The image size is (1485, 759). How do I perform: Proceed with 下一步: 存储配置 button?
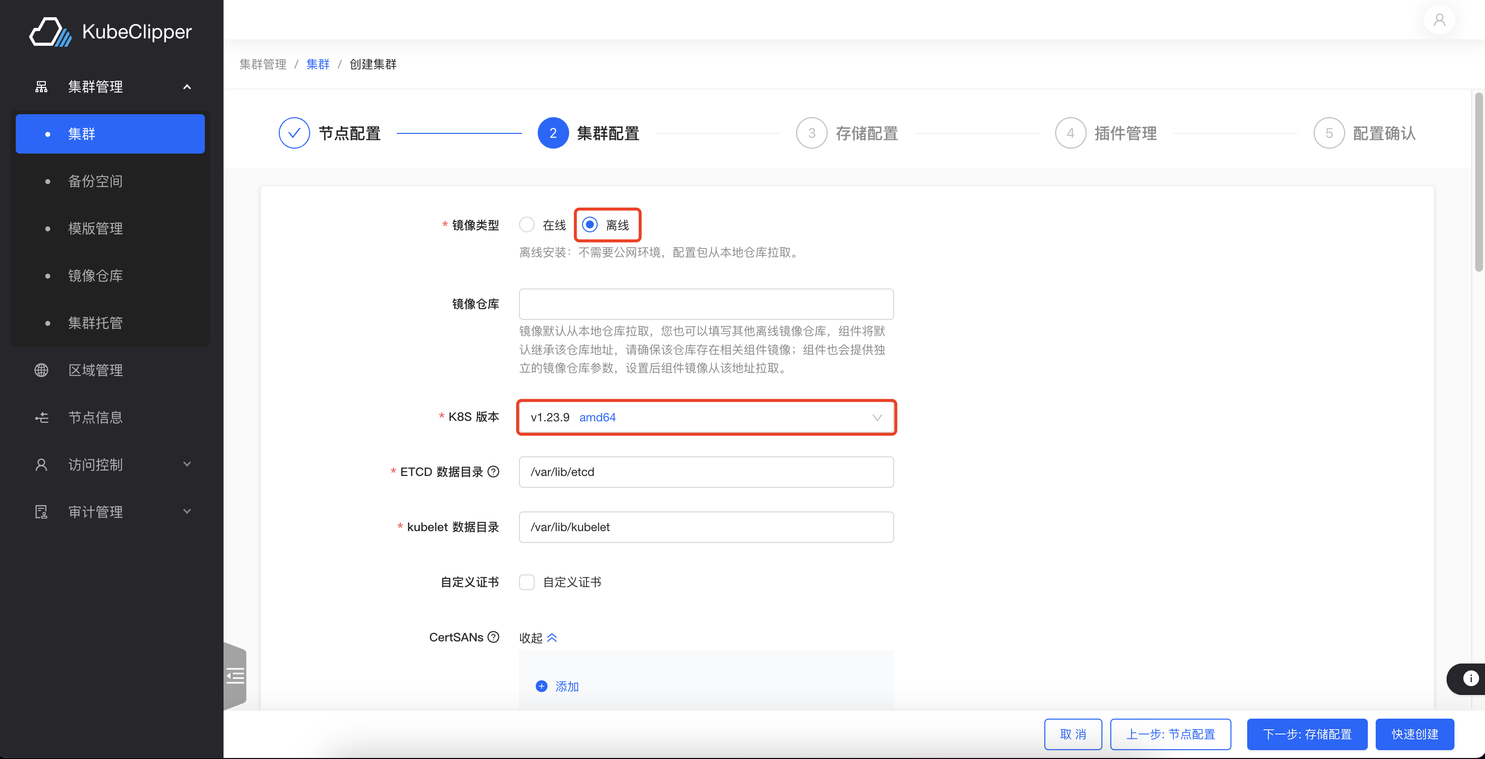(1307, 734)
